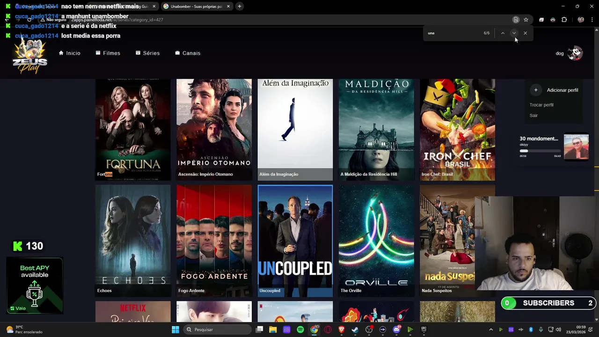Open a new browser tab
Image resolution: width=599 pixels, height=337 pixels.
pos(239,7)
